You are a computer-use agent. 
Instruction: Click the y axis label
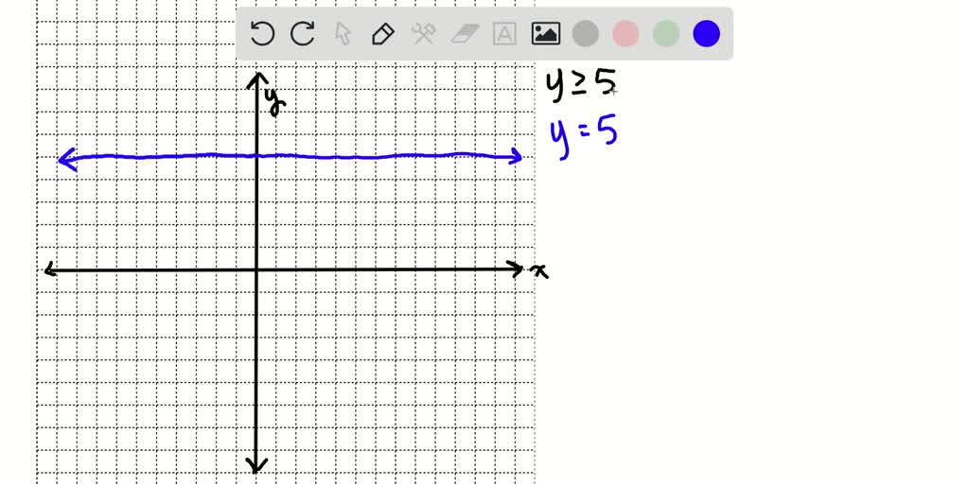point(274,102)
